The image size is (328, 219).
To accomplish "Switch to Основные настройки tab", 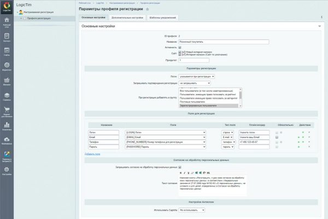I will tap(93, 18).
